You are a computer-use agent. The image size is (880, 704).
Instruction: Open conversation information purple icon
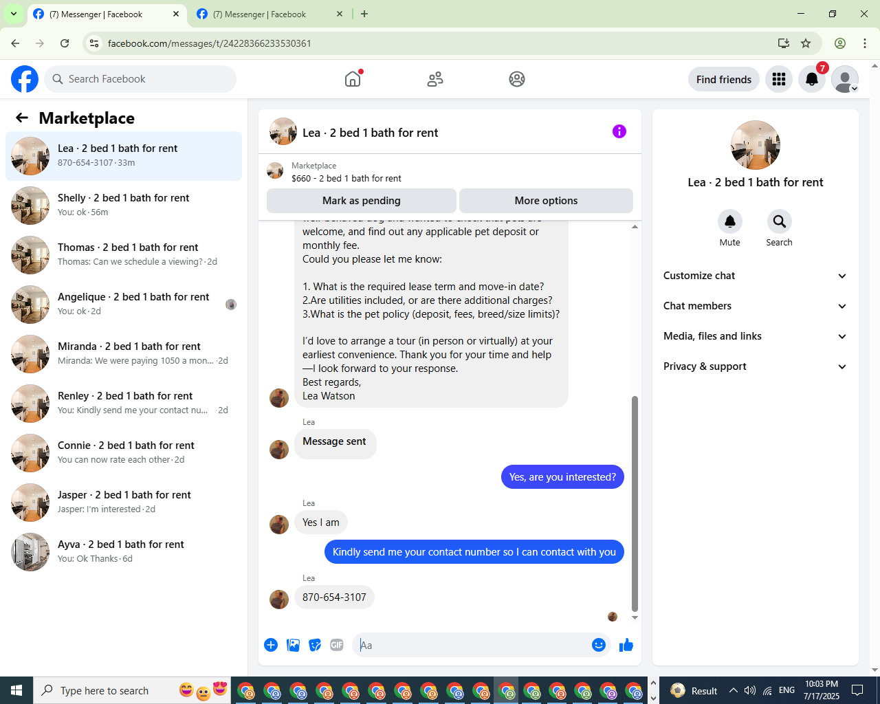pyautogui.click(x=619, y=131)
